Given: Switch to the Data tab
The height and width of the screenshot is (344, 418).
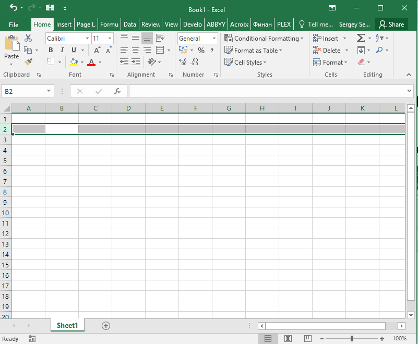Looking at the screenshot, I should (x=130, y=24).
